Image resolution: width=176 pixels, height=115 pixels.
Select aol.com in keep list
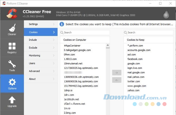click(132, 55)
